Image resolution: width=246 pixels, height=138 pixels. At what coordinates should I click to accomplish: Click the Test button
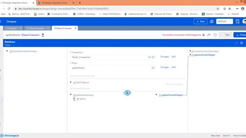tap(226, 35)
